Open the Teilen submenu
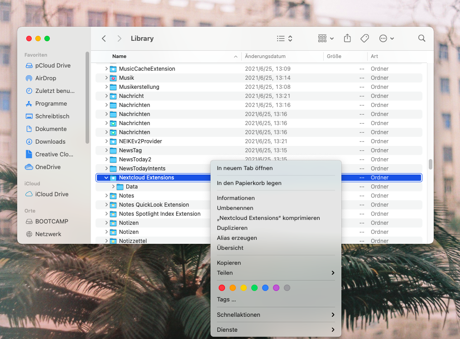460x339 pixels. point(276,273)
